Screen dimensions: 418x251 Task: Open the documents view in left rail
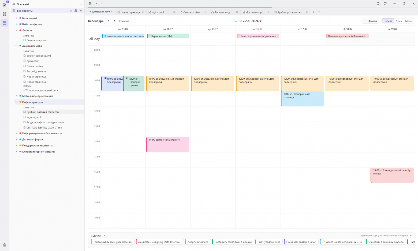[4, 5]
